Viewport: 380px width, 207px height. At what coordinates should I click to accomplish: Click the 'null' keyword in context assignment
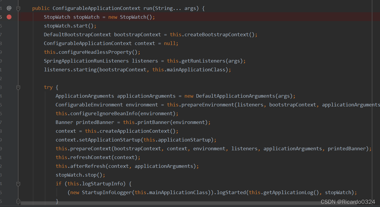170,43
